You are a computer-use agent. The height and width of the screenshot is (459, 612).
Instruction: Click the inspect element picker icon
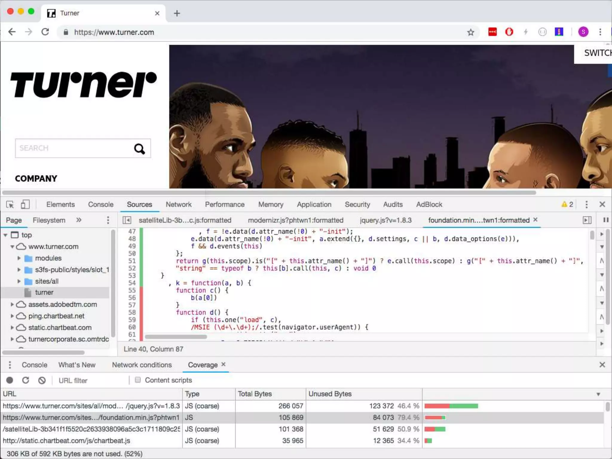tap(10, 204)
